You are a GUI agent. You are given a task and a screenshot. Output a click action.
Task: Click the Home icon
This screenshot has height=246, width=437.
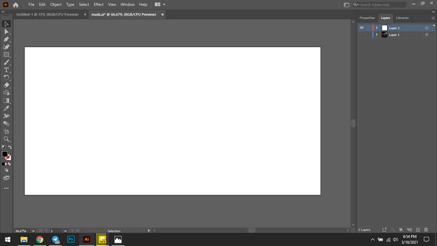pos(16,5)
